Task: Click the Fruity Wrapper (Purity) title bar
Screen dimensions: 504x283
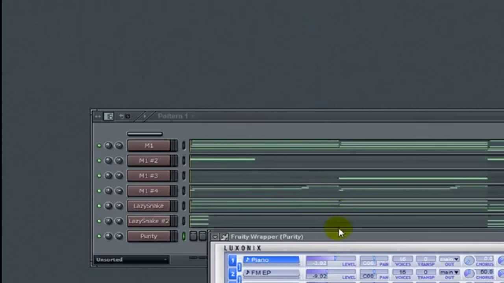Action: [356, 237]
